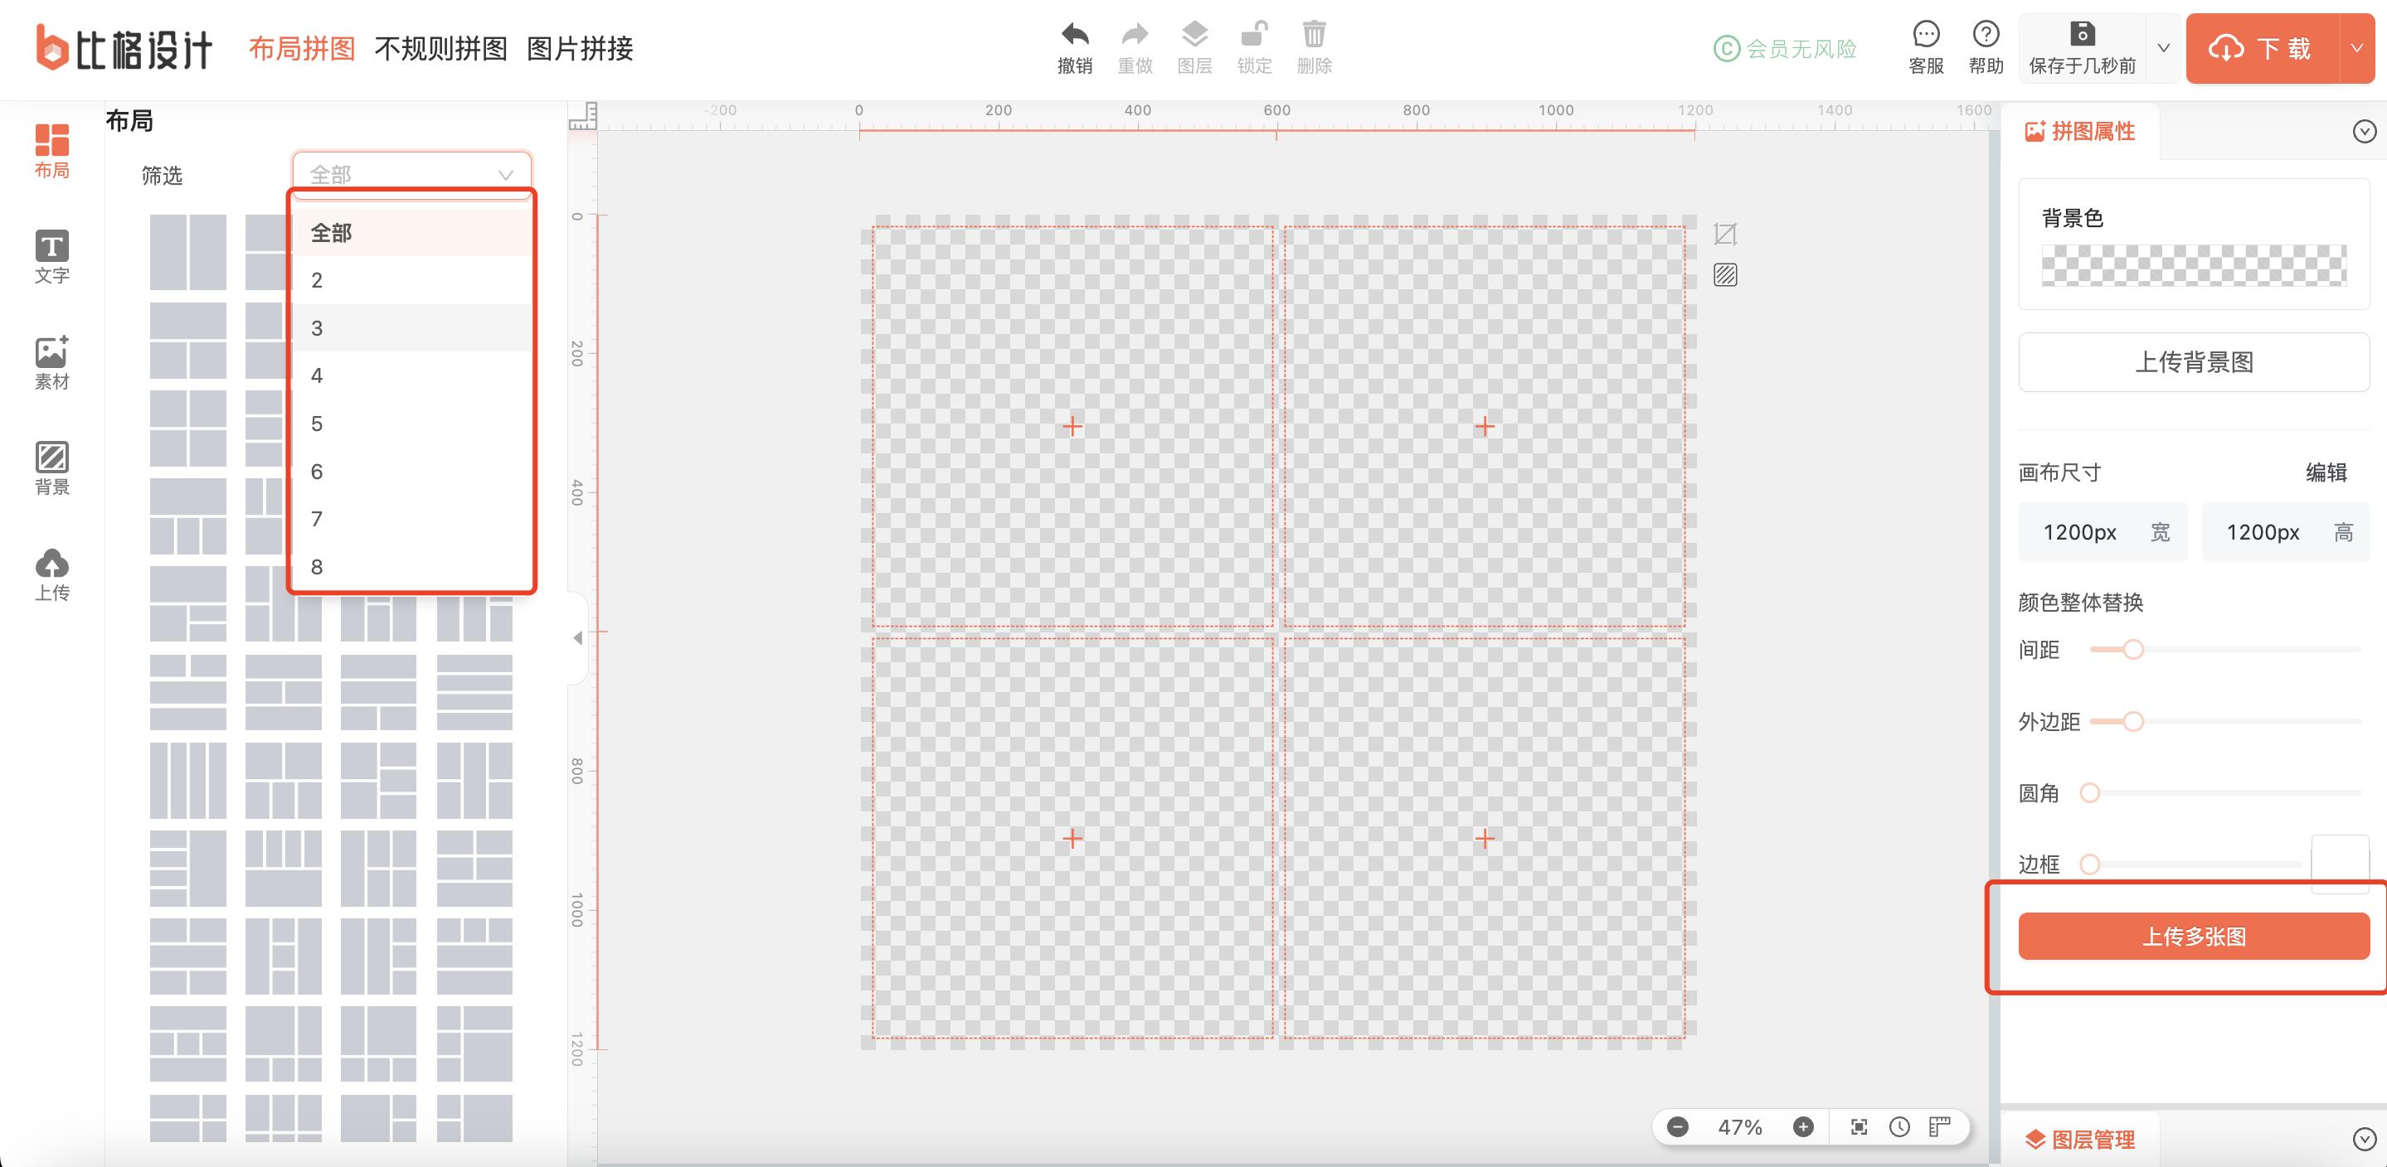Zoom out with the minus button
Screen dimensions: 2387x1167
1677,1126
